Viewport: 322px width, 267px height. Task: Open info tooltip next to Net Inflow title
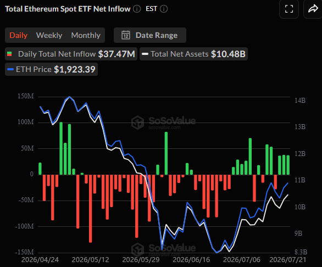point(137,9)
